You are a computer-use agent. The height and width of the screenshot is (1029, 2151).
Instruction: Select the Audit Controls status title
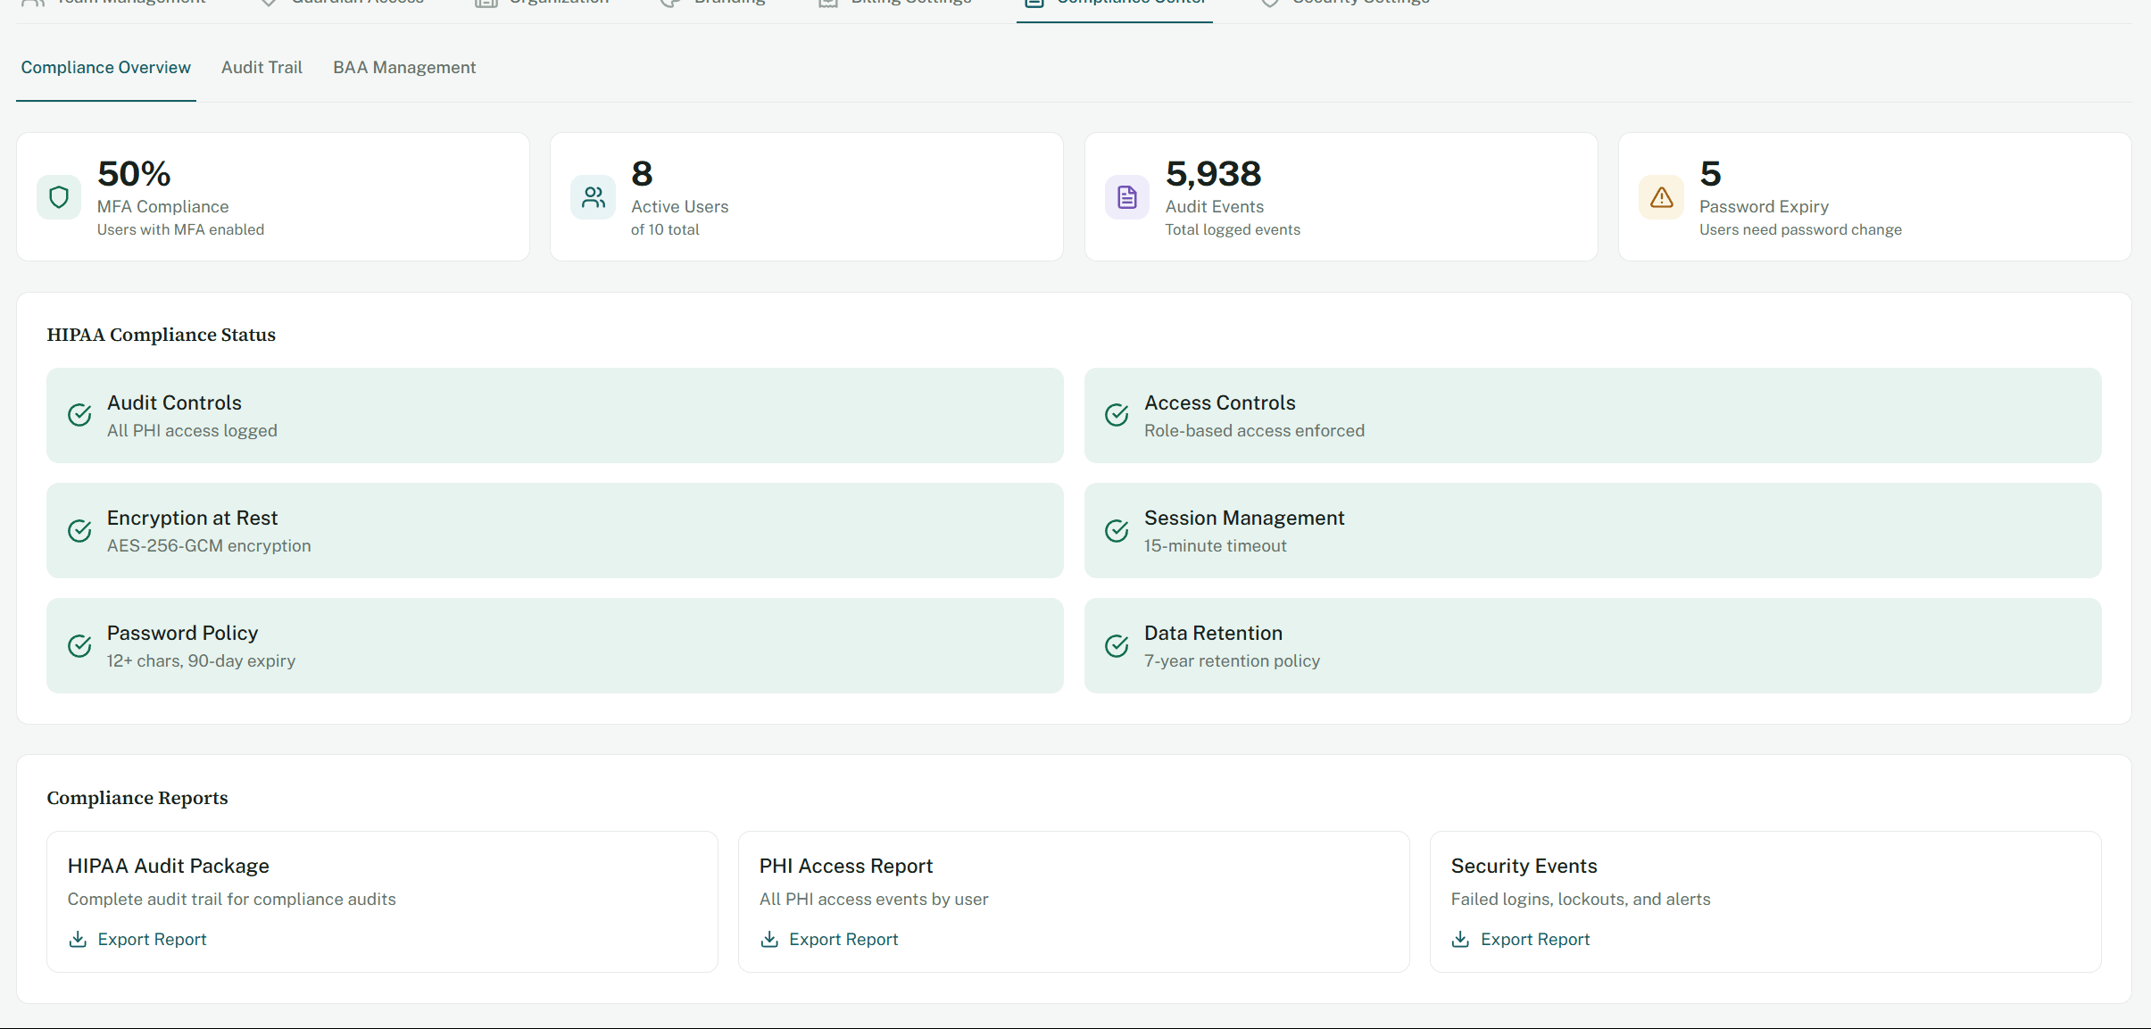click(x=174, y=402)
